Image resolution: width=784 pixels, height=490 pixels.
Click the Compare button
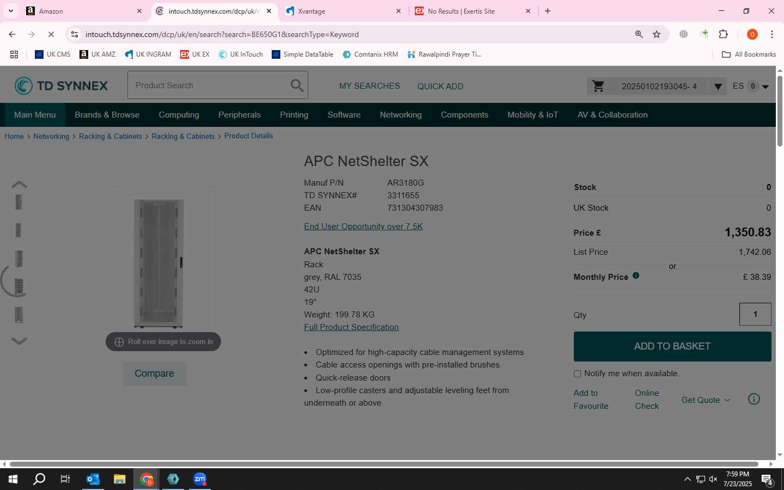tap(154, 373)
